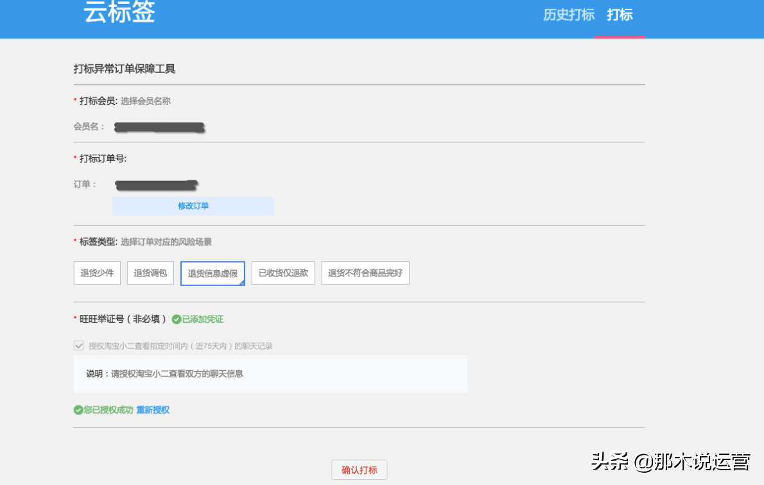Viewport: 764px width, 485px height.
Task: Click the 打标异常订单保障工具 heading
Action: 125,69
